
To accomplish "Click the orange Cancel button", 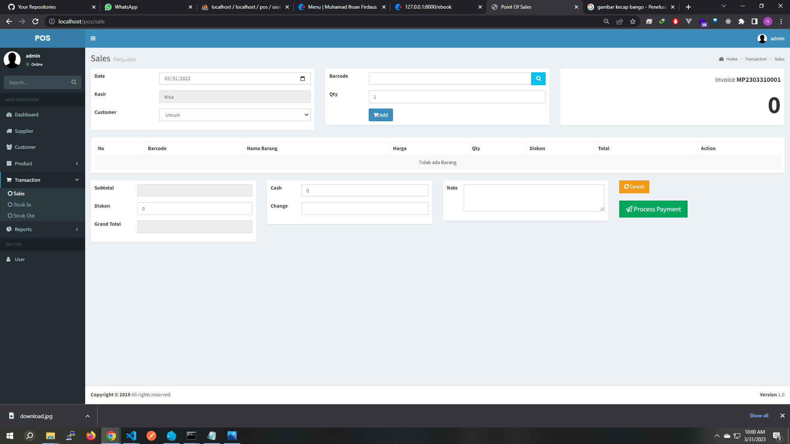I will 634,187.
